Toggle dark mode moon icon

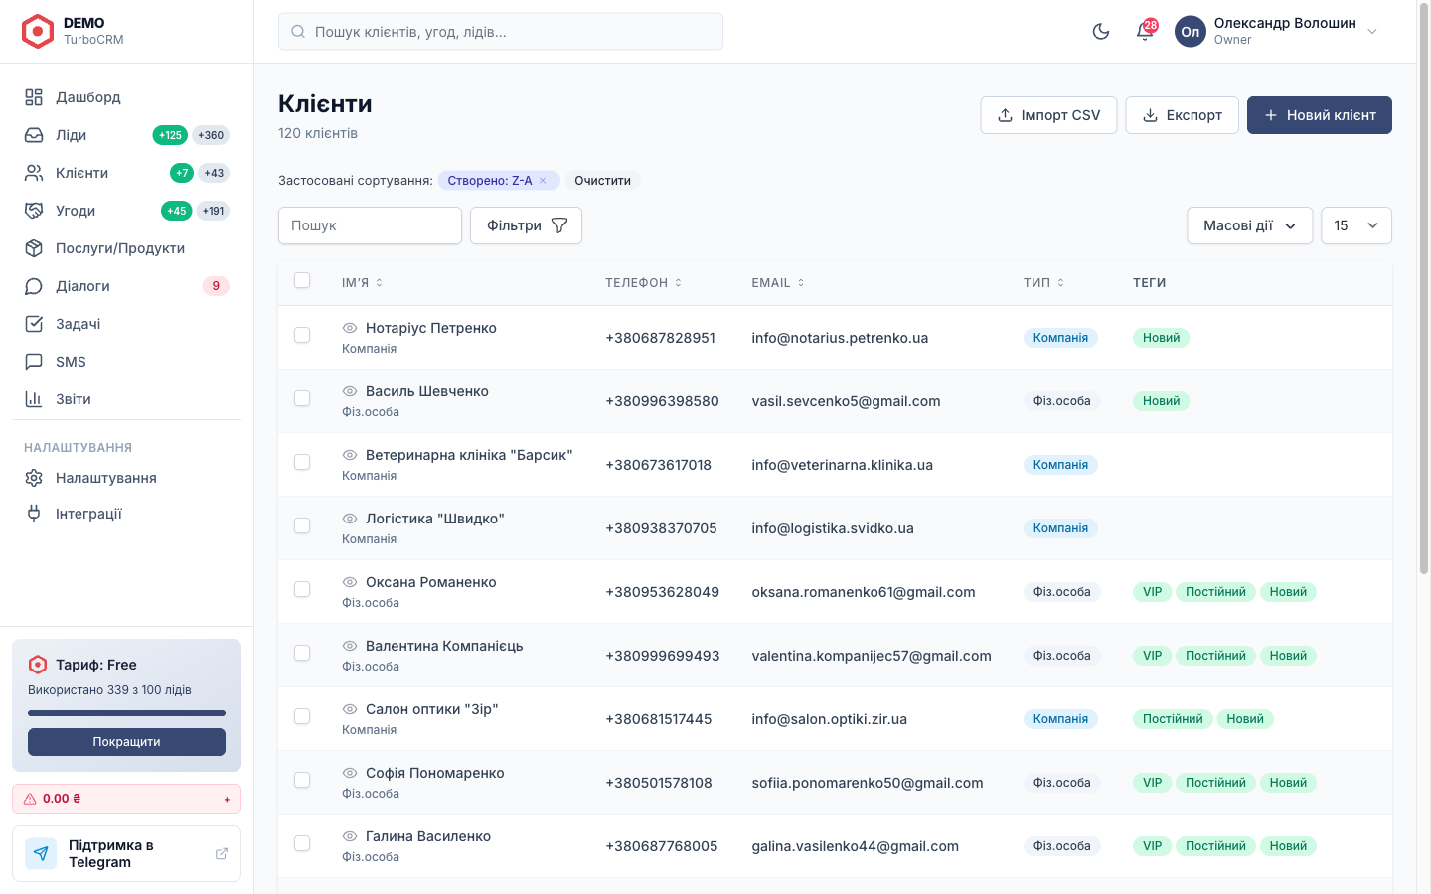[x=1101, y=32]
